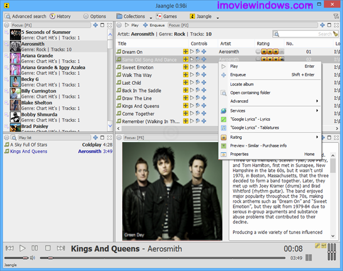Click insert-after icon for Sweet Emotion
Screen dimensions: 343x271
pyautogui.click(x=198, y=67)
